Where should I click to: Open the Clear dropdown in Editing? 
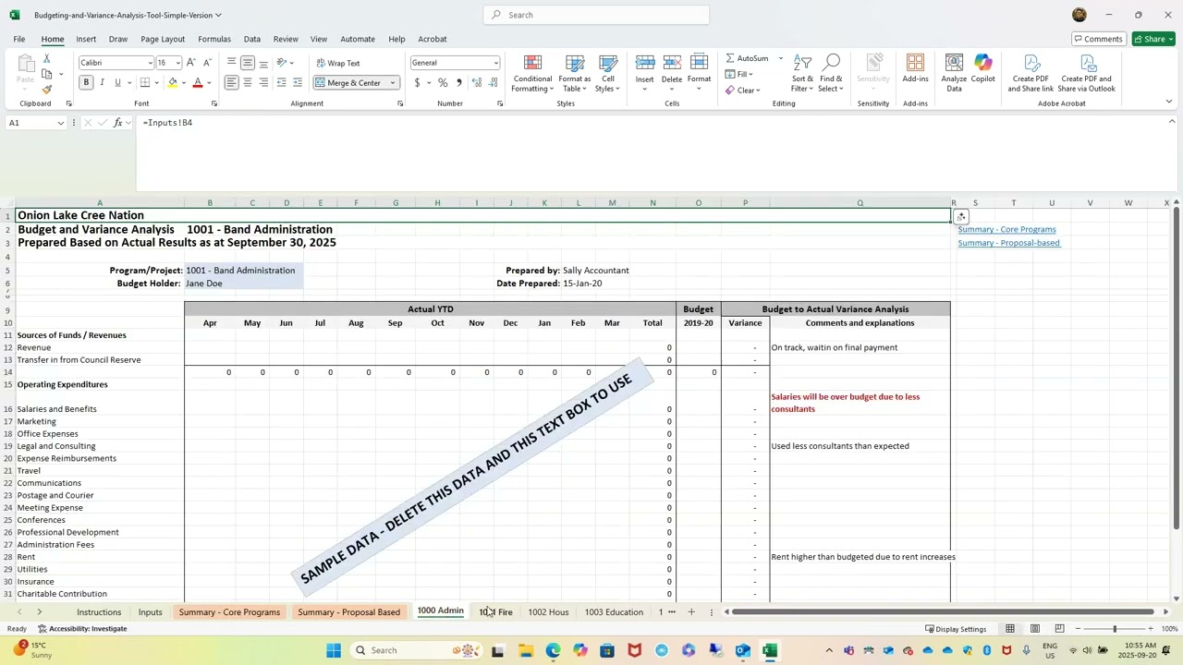click(x=743, y=90)
